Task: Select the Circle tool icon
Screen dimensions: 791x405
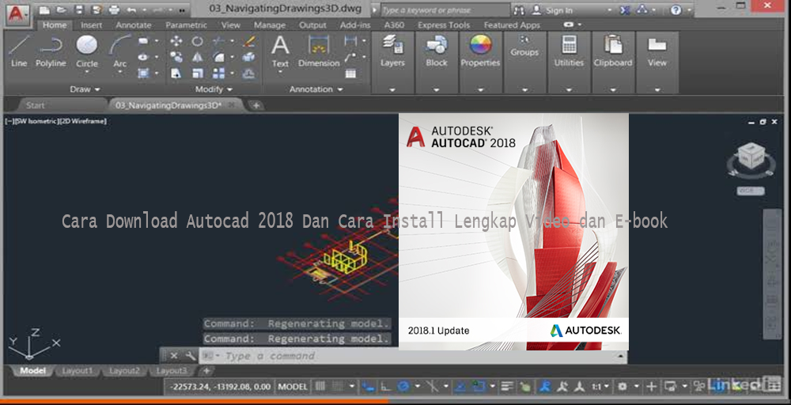Action: pyautogui.click(x=87, y=45)
